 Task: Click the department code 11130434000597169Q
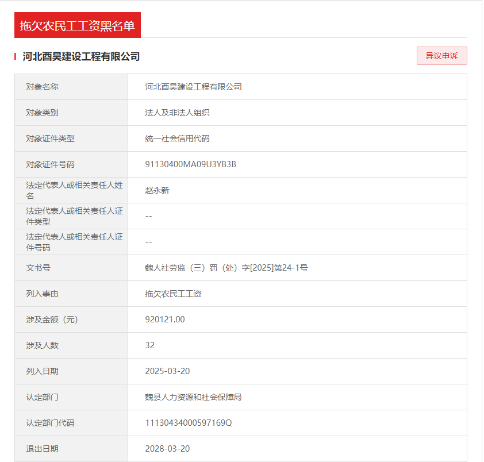coord(189,423)
